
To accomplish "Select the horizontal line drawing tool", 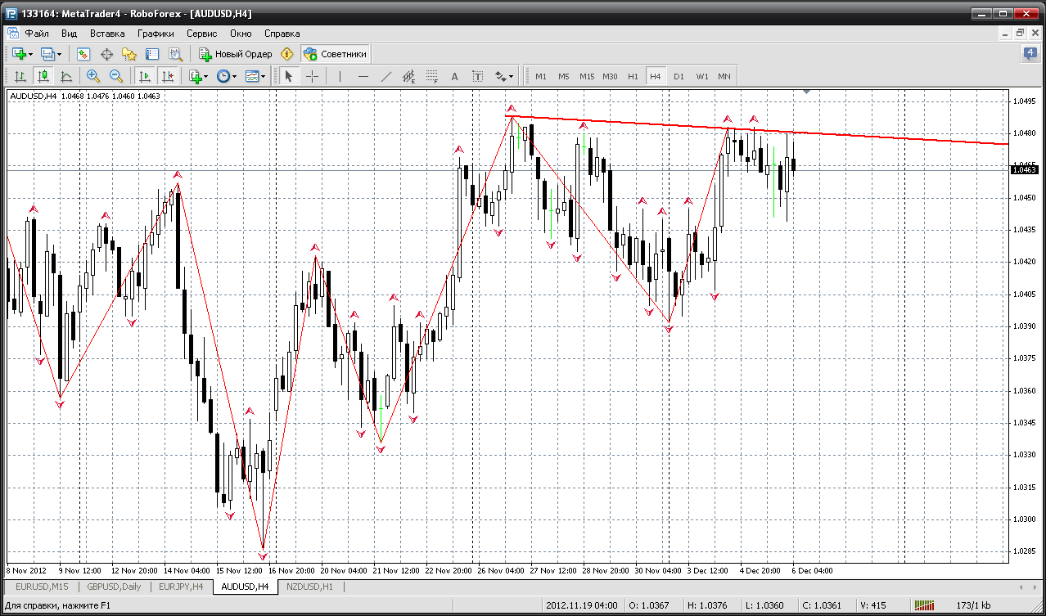I will (x=363, y=76).
